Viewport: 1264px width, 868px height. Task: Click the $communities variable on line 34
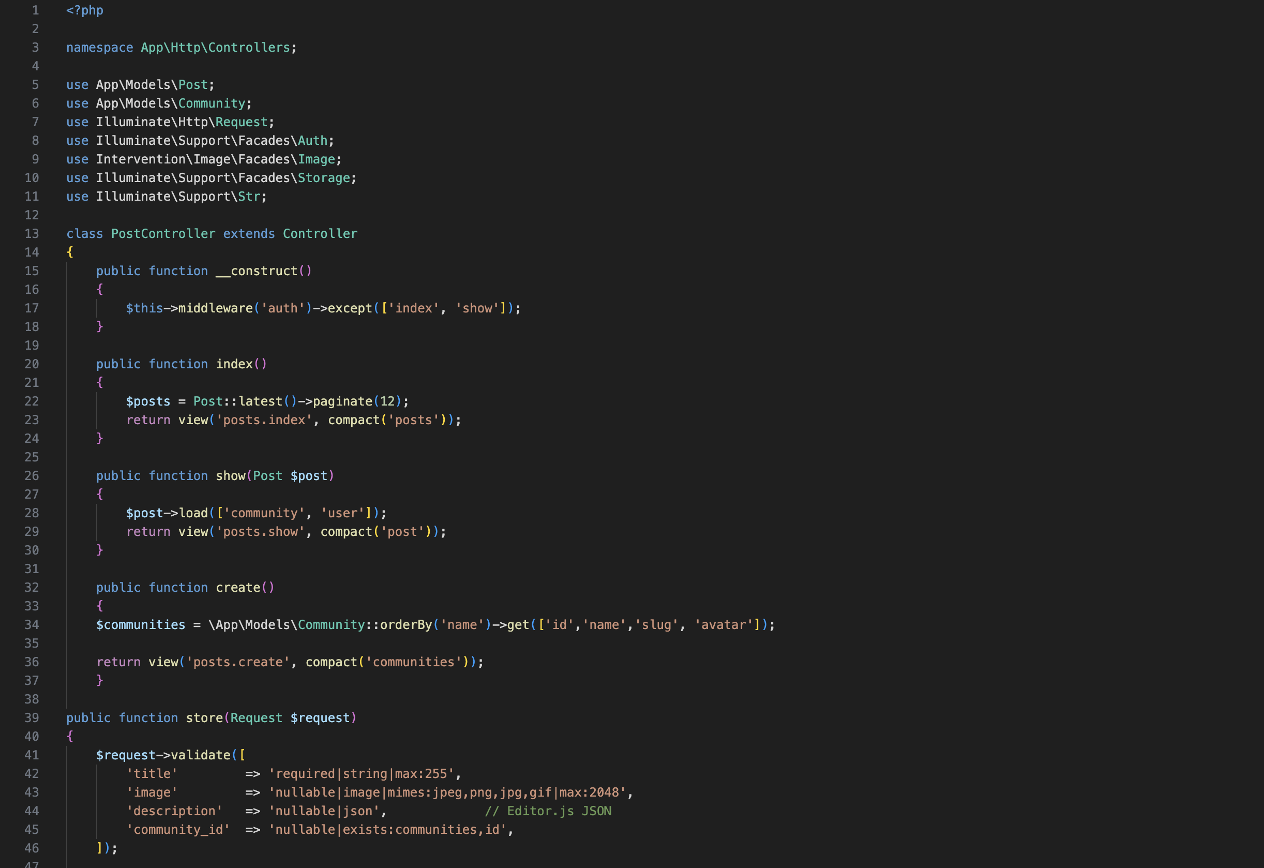(x=140, y=625)
